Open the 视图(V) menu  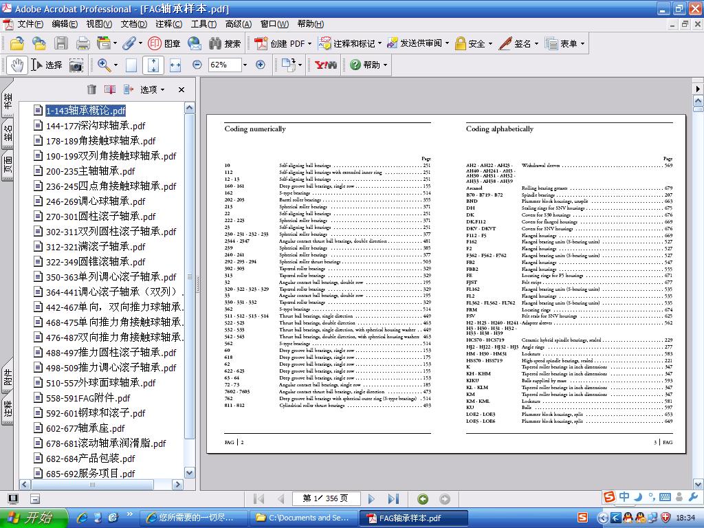pos(99,24)
